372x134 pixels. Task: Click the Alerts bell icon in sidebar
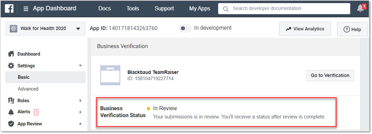11,112
